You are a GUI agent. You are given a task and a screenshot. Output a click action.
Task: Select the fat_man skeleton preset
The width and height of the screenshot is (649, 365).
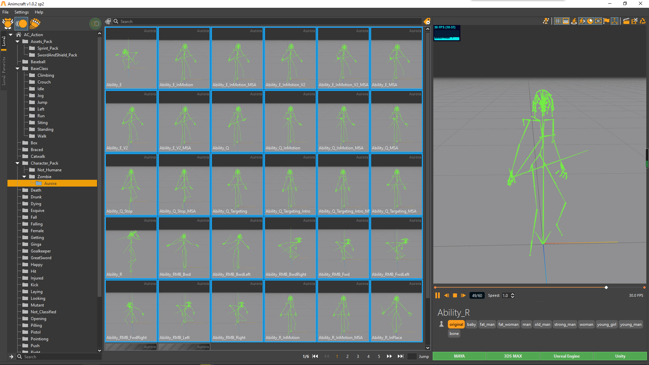click(x=487, y=324)
